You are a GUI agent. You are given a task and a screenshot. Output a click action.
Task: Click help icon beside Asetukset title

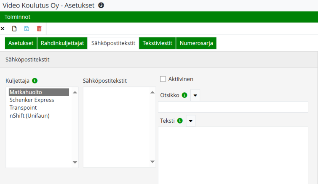[x=101, y=5]
